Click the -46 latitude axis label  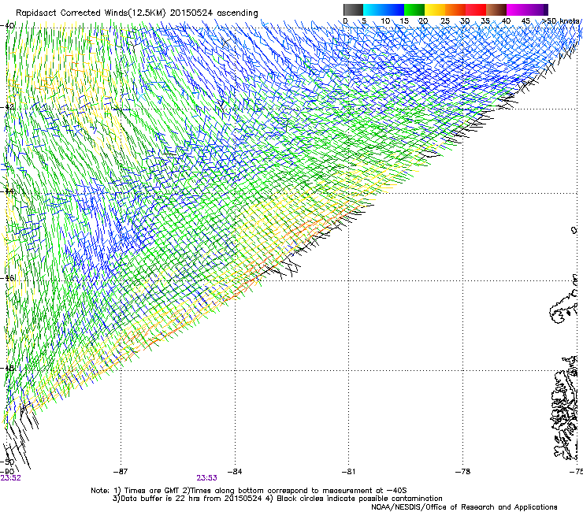coord(8,278)
